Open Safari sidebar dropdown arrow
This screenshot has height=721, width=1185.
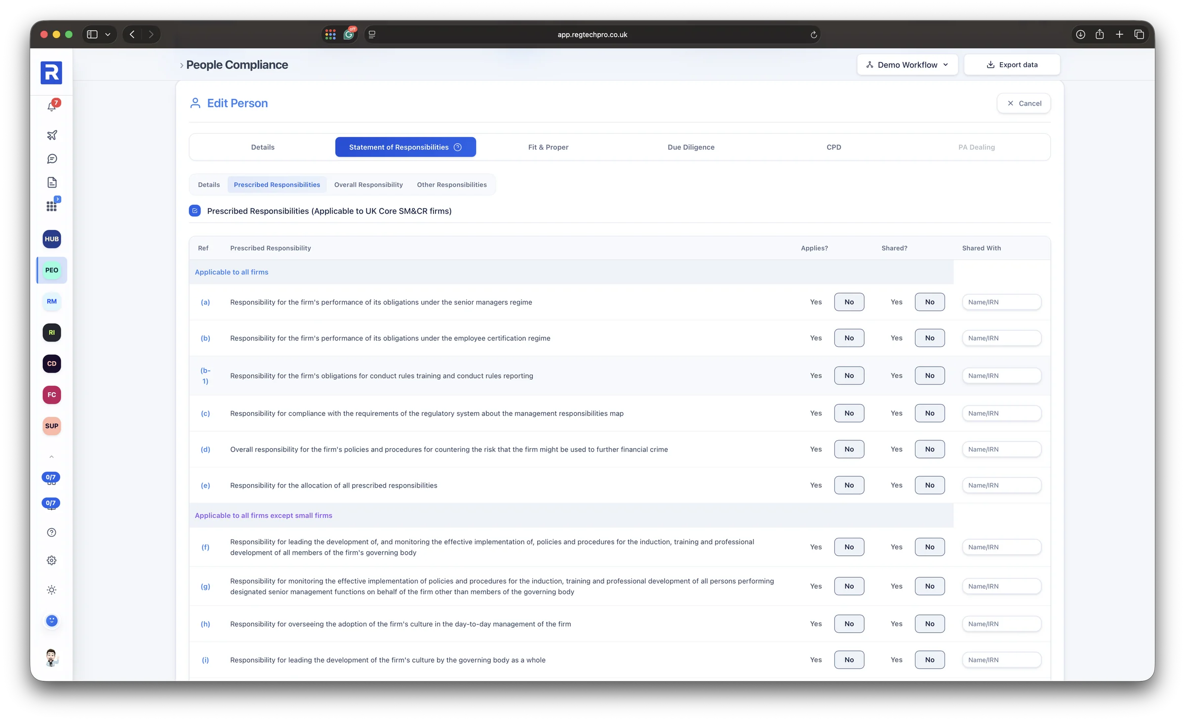(x=108, y=35)
